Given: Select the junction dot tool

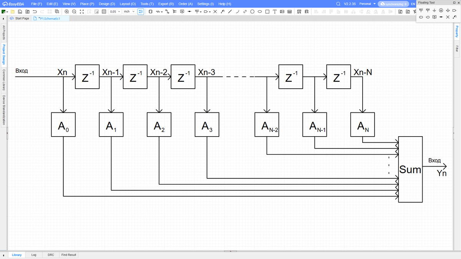Looking at the screenshot, I should [189, 12].
